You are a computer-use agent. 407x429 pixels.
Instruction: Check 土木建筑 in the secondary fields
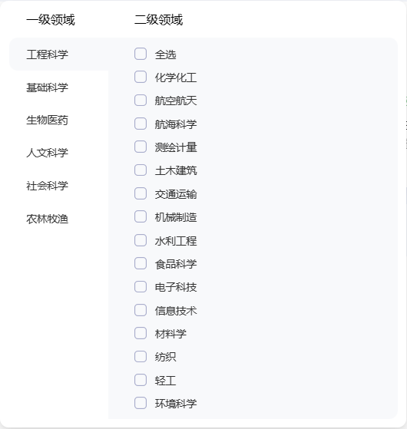coord(141,170)
